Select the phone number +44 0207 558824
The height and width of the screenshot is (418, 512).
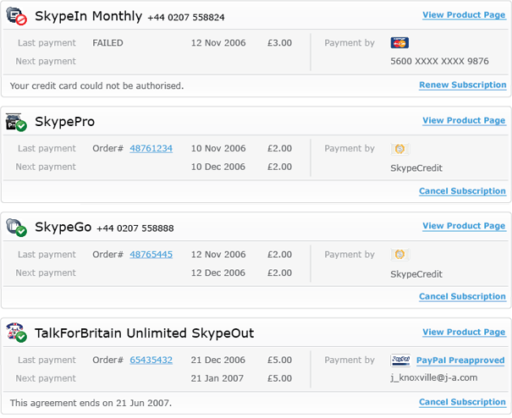[186, 17]
